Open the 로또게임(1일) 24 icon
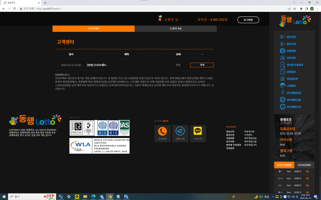Screen dimensions: 321x200 (x=283, y=100)
